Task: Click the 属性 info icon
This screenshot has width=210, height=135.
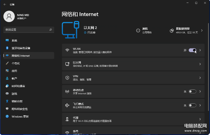Action: click(x=138, y=30)
